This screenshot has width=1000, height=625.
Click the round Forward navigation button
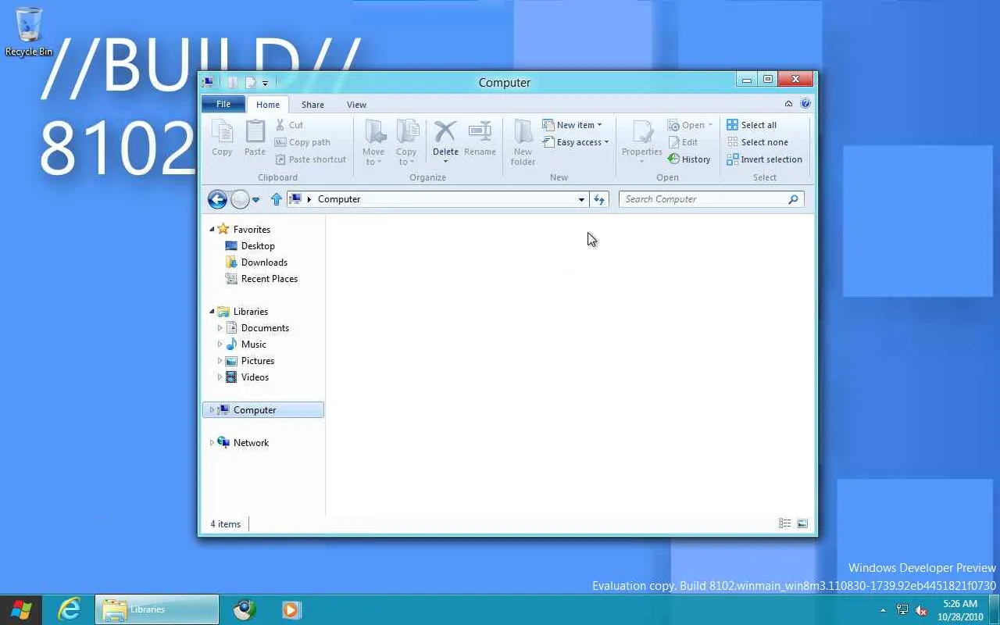(x=240, y=199)
